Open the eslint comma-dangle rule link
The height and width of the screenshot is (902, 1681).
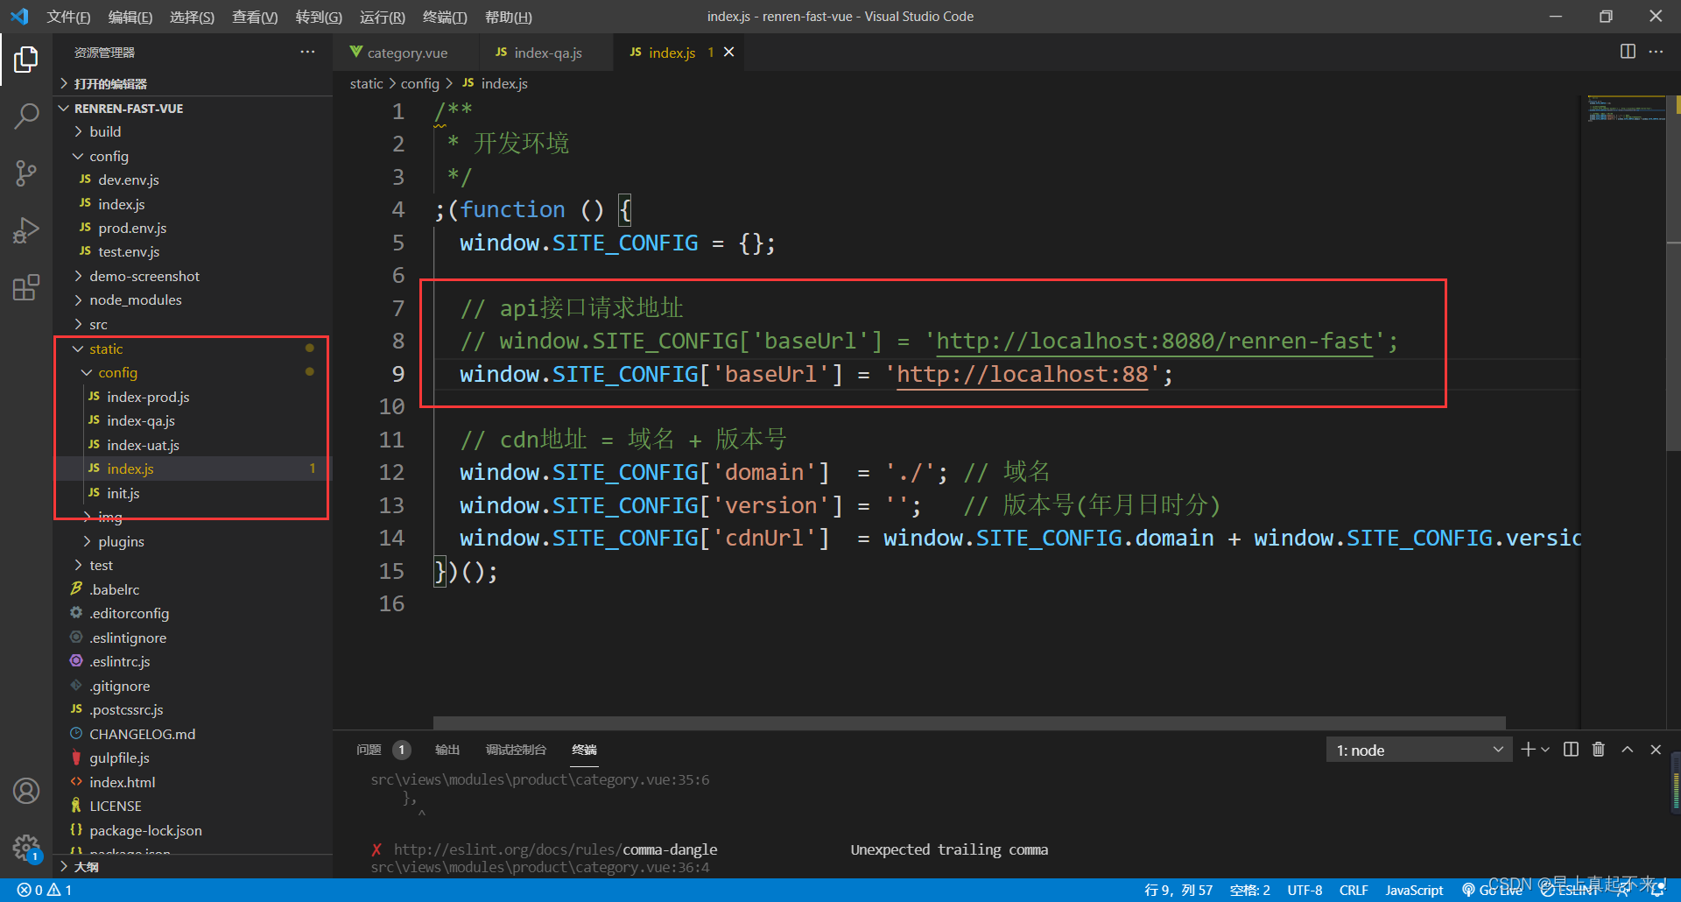coord(555,849)
